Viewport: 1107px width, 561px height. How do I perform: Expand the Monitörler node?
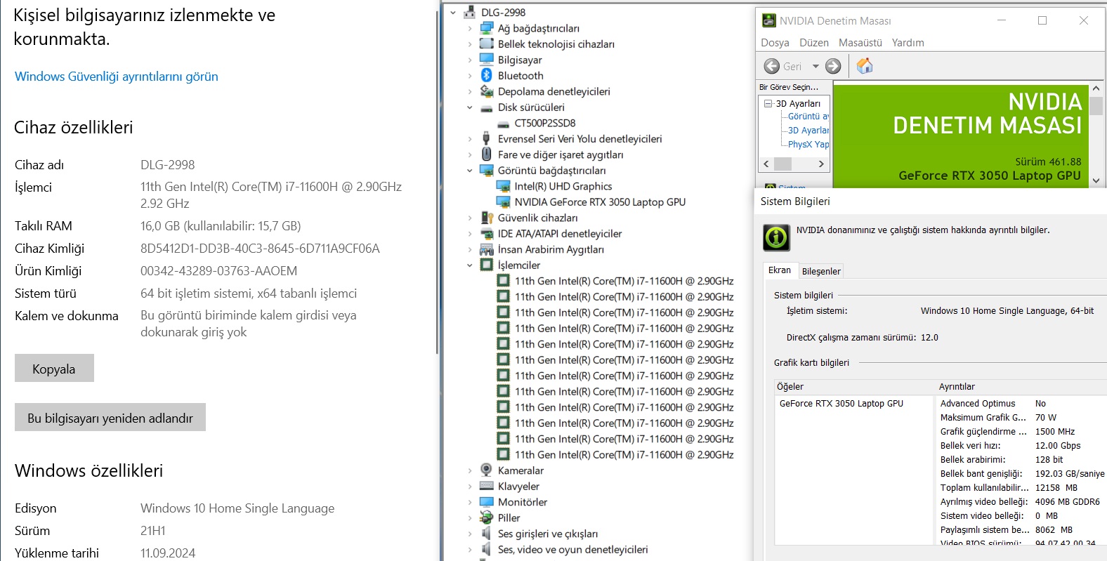click(x=470, y=502)
